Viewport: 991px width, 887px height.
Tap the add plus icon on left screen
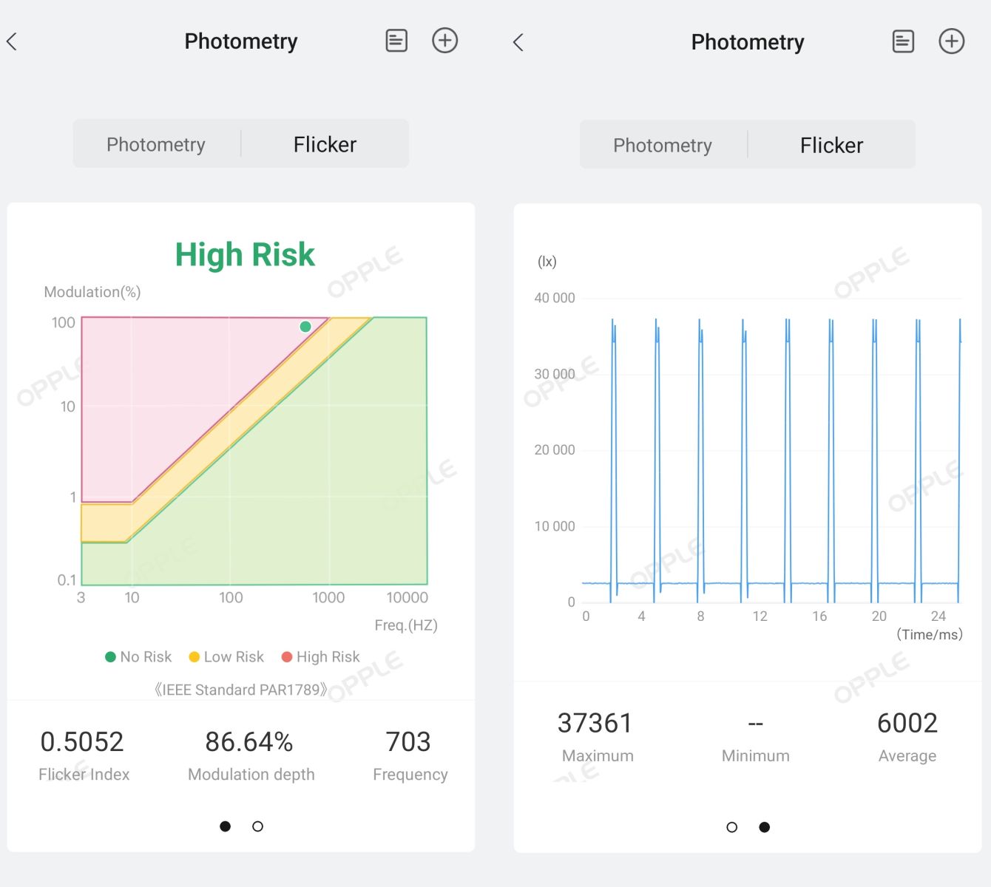pos(444,41)
